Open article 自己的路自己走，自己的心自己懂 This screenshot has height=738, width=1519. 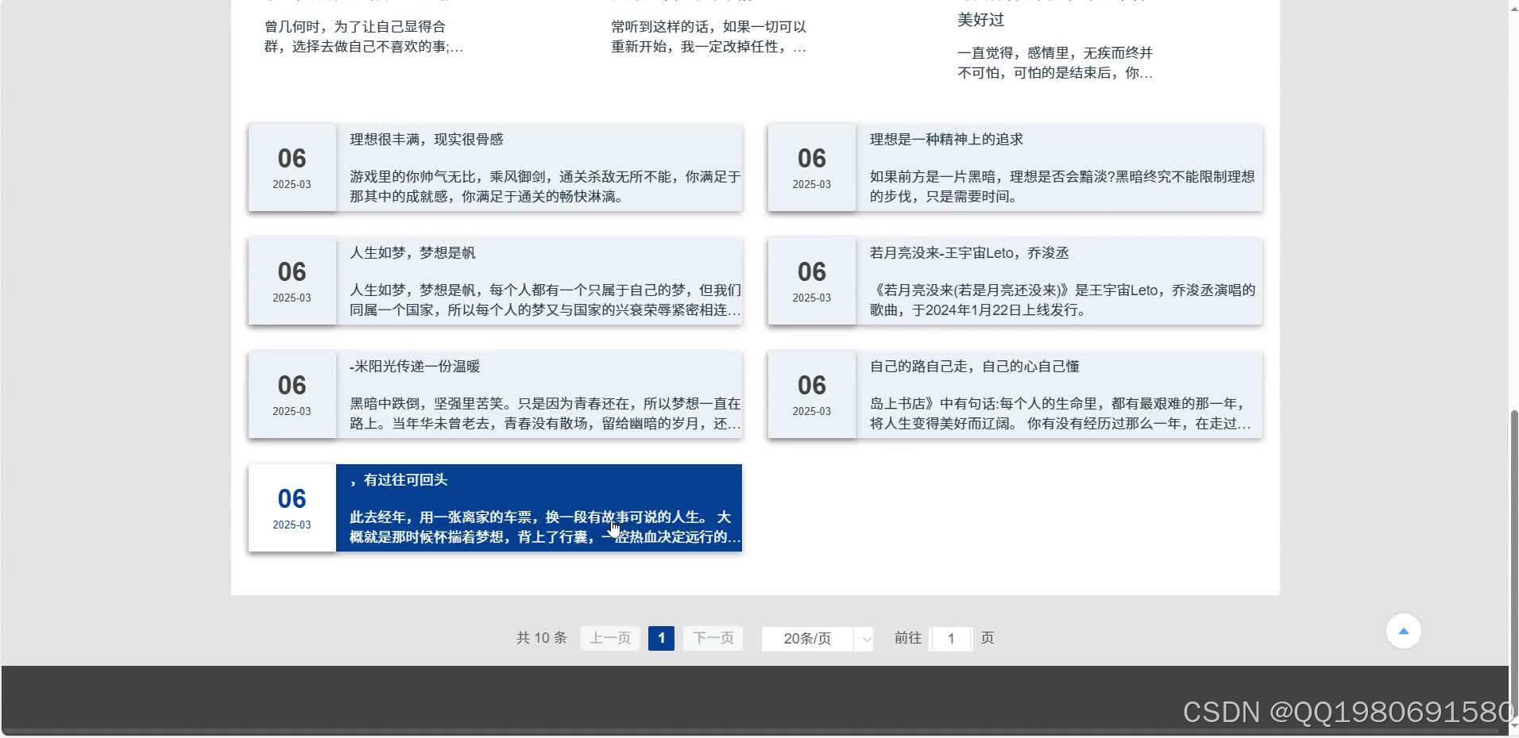[1061, 394]
